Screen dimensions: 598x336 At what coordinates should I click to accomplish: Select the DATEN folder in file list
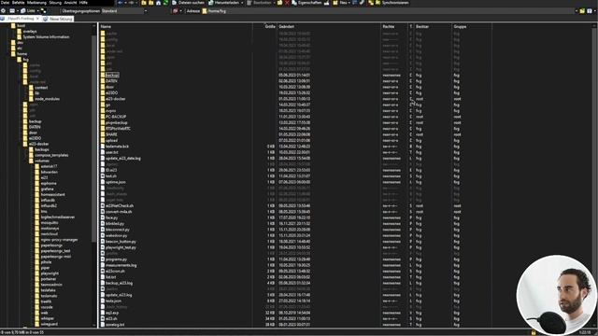point(111,81)
